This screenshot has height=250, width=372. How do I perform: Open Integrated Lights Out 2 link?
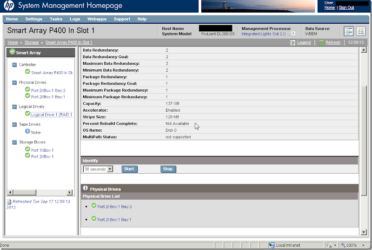click(x=266, y=34)
